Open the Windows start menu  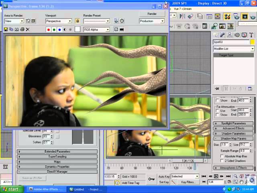click(12, 189)
